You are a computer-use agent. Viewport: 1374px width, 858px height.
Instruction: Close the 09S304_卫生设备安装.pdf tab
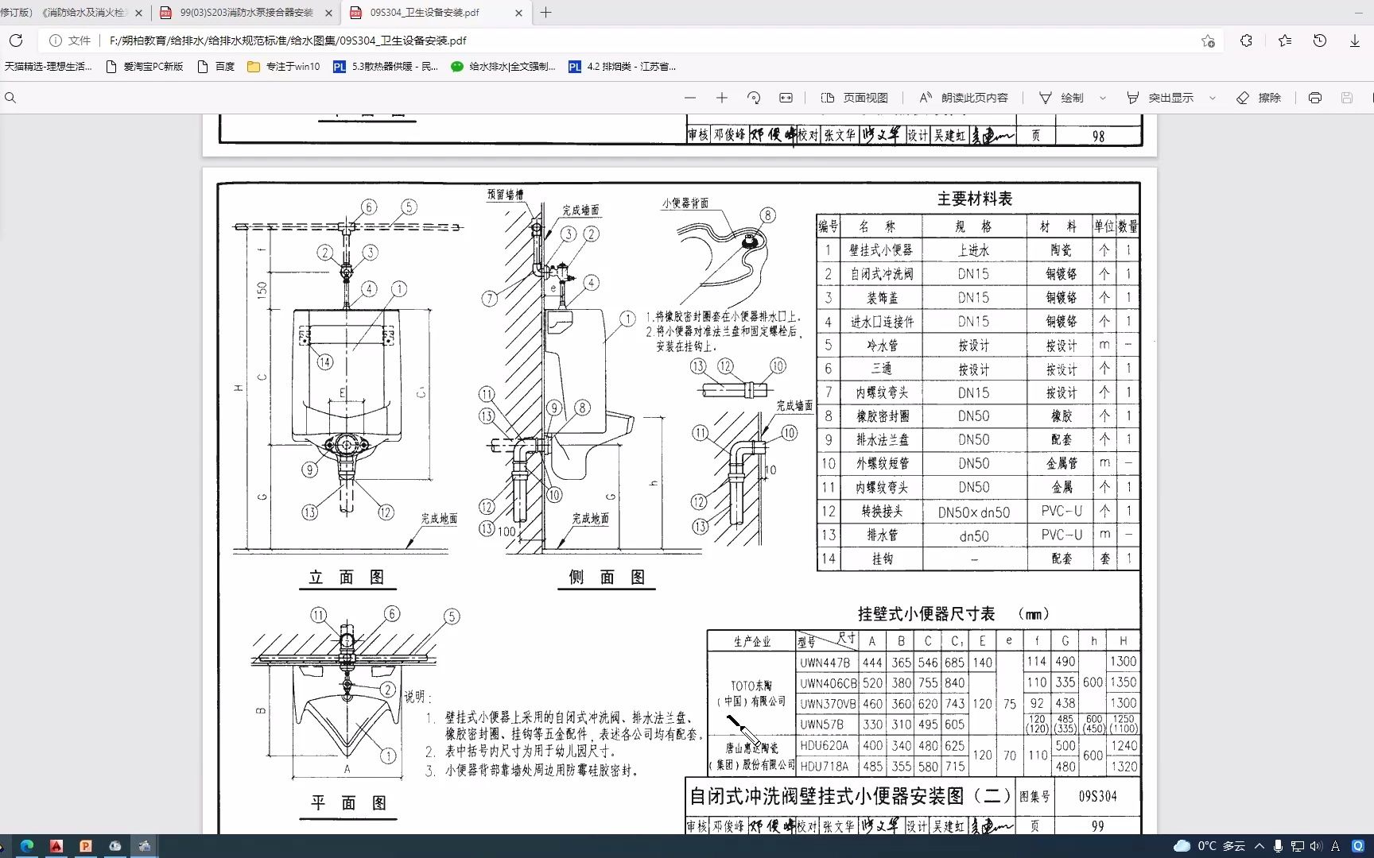[x=518, y=13]
